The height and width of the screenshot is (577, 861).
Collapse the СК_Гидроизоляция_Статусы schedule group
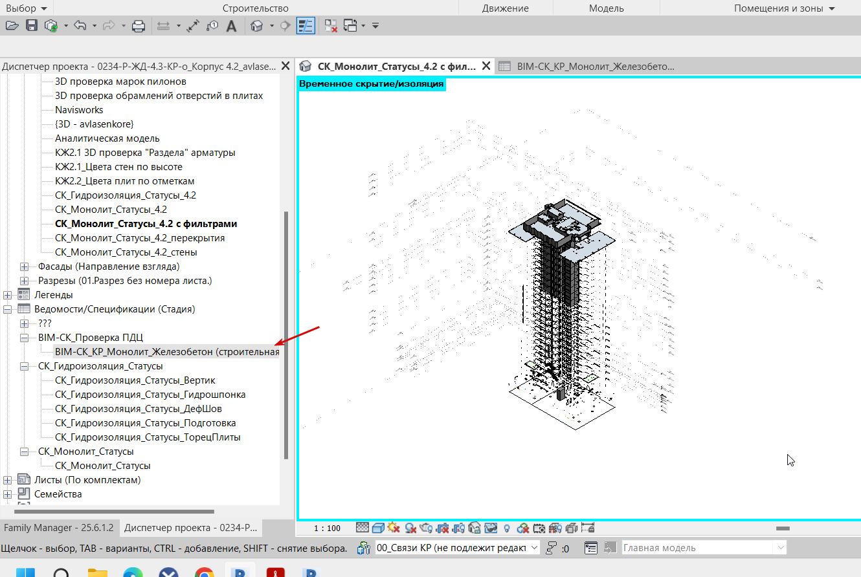pos(25,366)
